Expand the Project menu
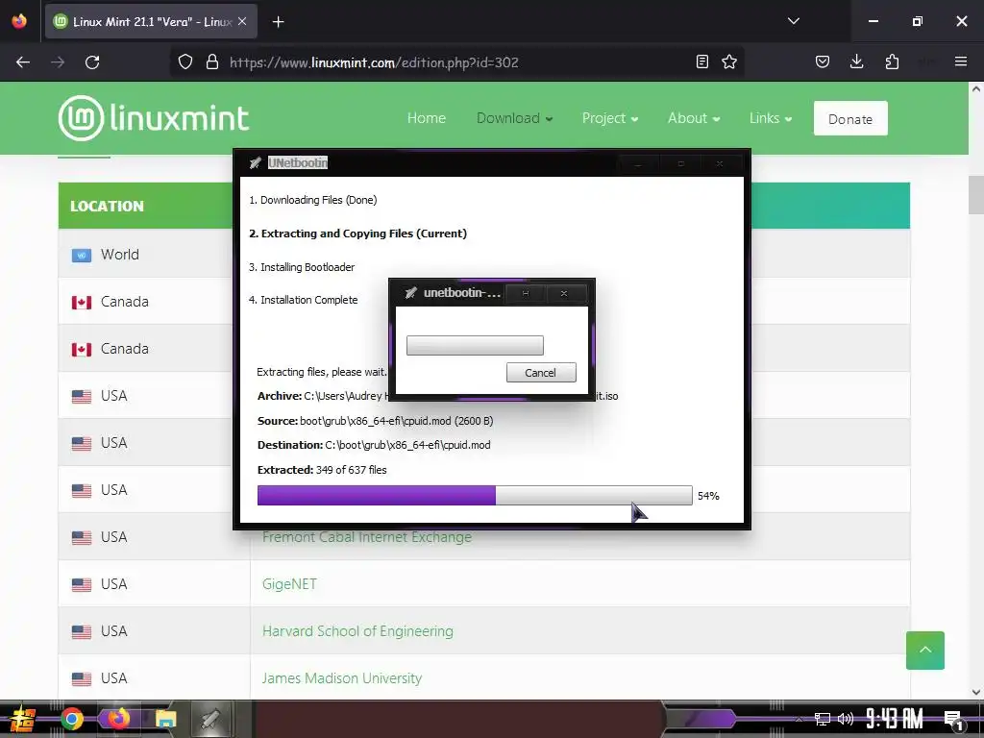 click(610, 118)
